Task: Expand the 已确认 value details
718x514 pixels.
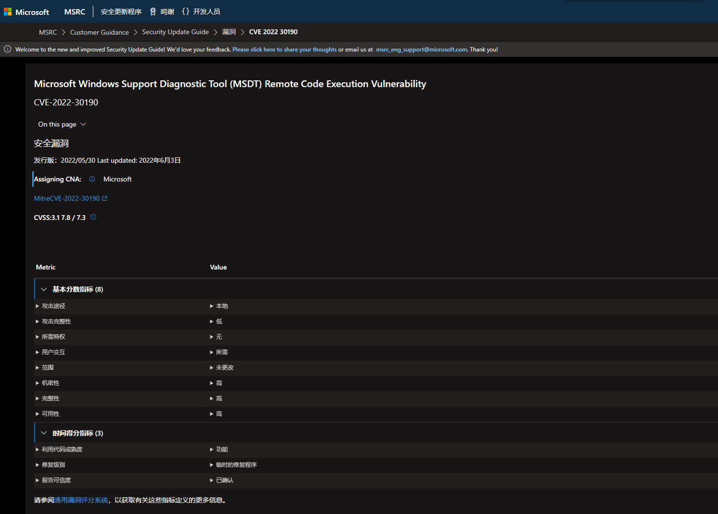Action: pos(222,481)
